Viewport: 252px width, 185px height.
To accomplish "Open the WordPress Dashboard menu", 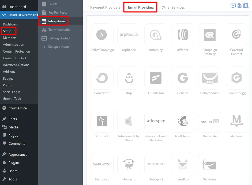I will pos(19,7).
